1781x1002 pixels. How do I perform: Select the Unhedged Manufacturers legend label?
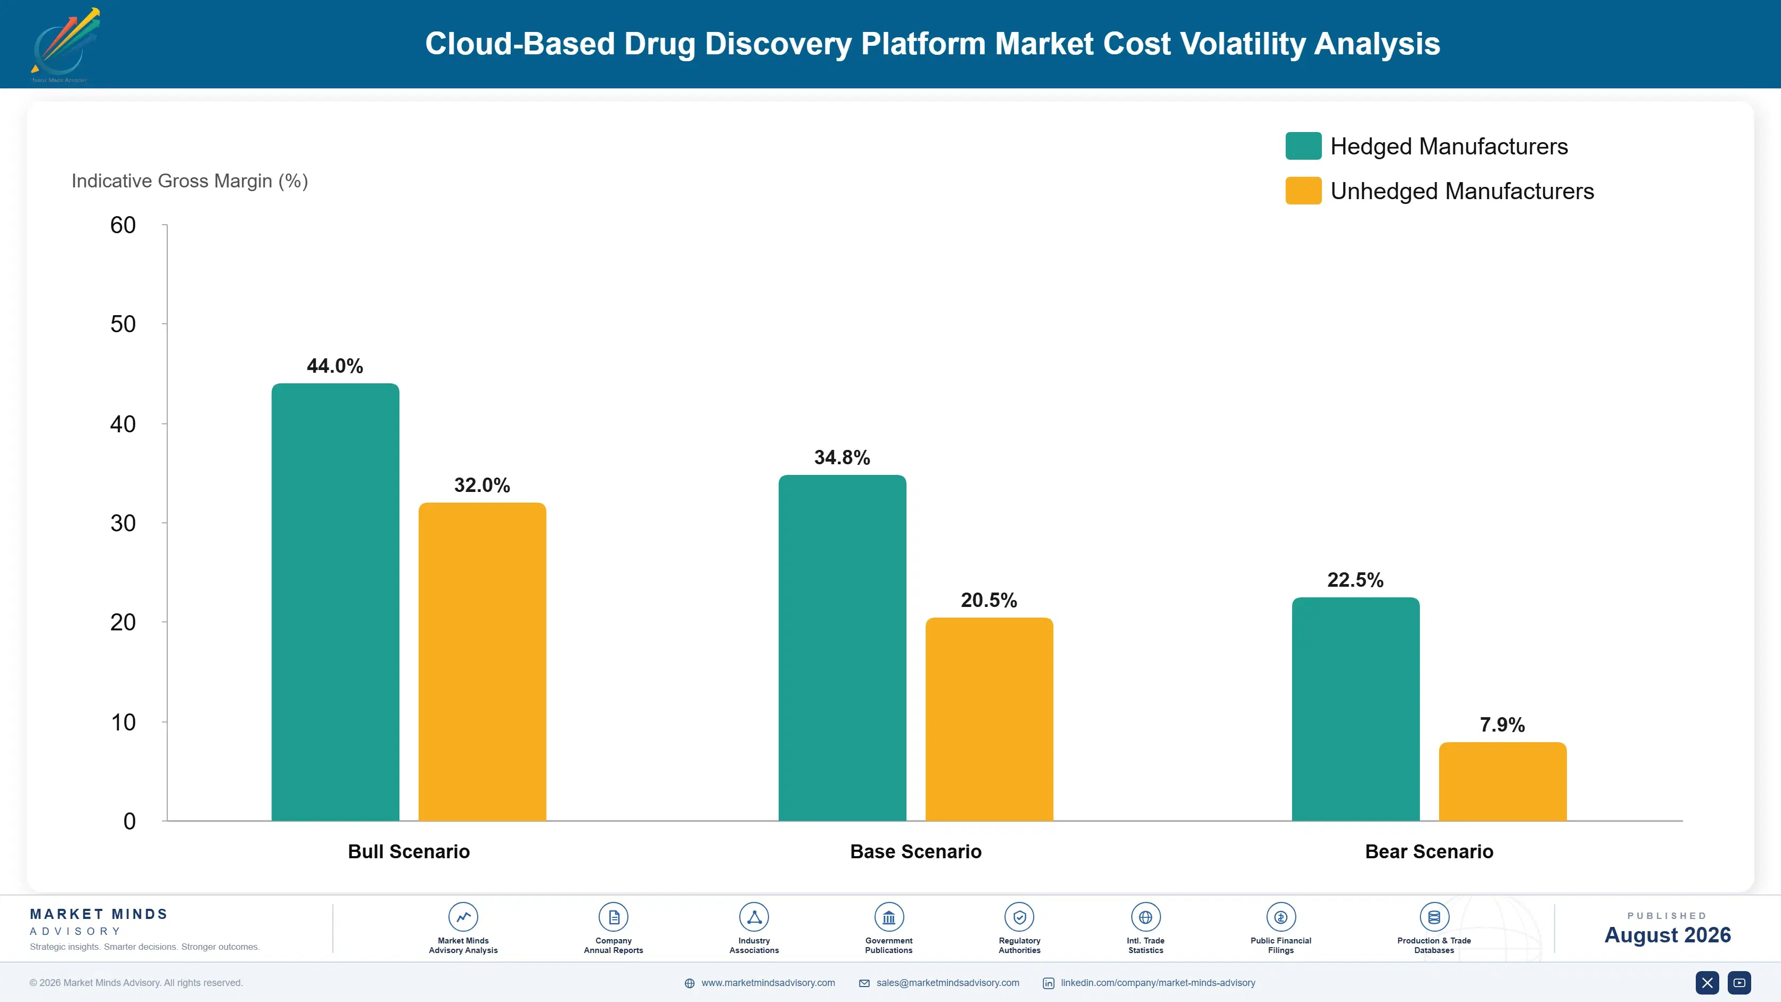tap(1463, 191)
